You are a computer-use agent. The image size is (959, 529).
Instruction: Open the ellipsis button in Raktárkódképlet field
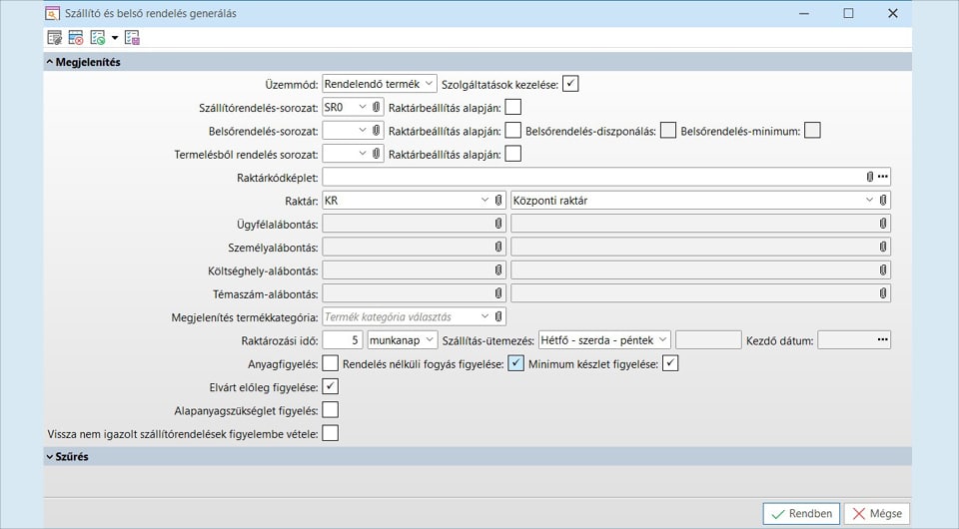pyautogui.click(x=883, y=177)
